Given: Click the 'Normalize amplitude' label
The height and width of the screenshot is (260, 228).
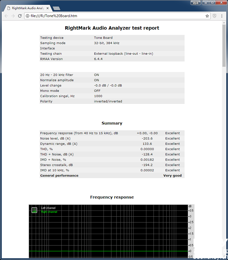Looking at the screenshot, I should [57, 80].
